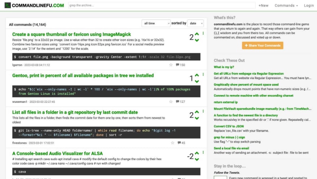317x179 pixels.
Task: Click the timestamp 2023-03-08 04:11:12
Action: [x=37, y=65]
